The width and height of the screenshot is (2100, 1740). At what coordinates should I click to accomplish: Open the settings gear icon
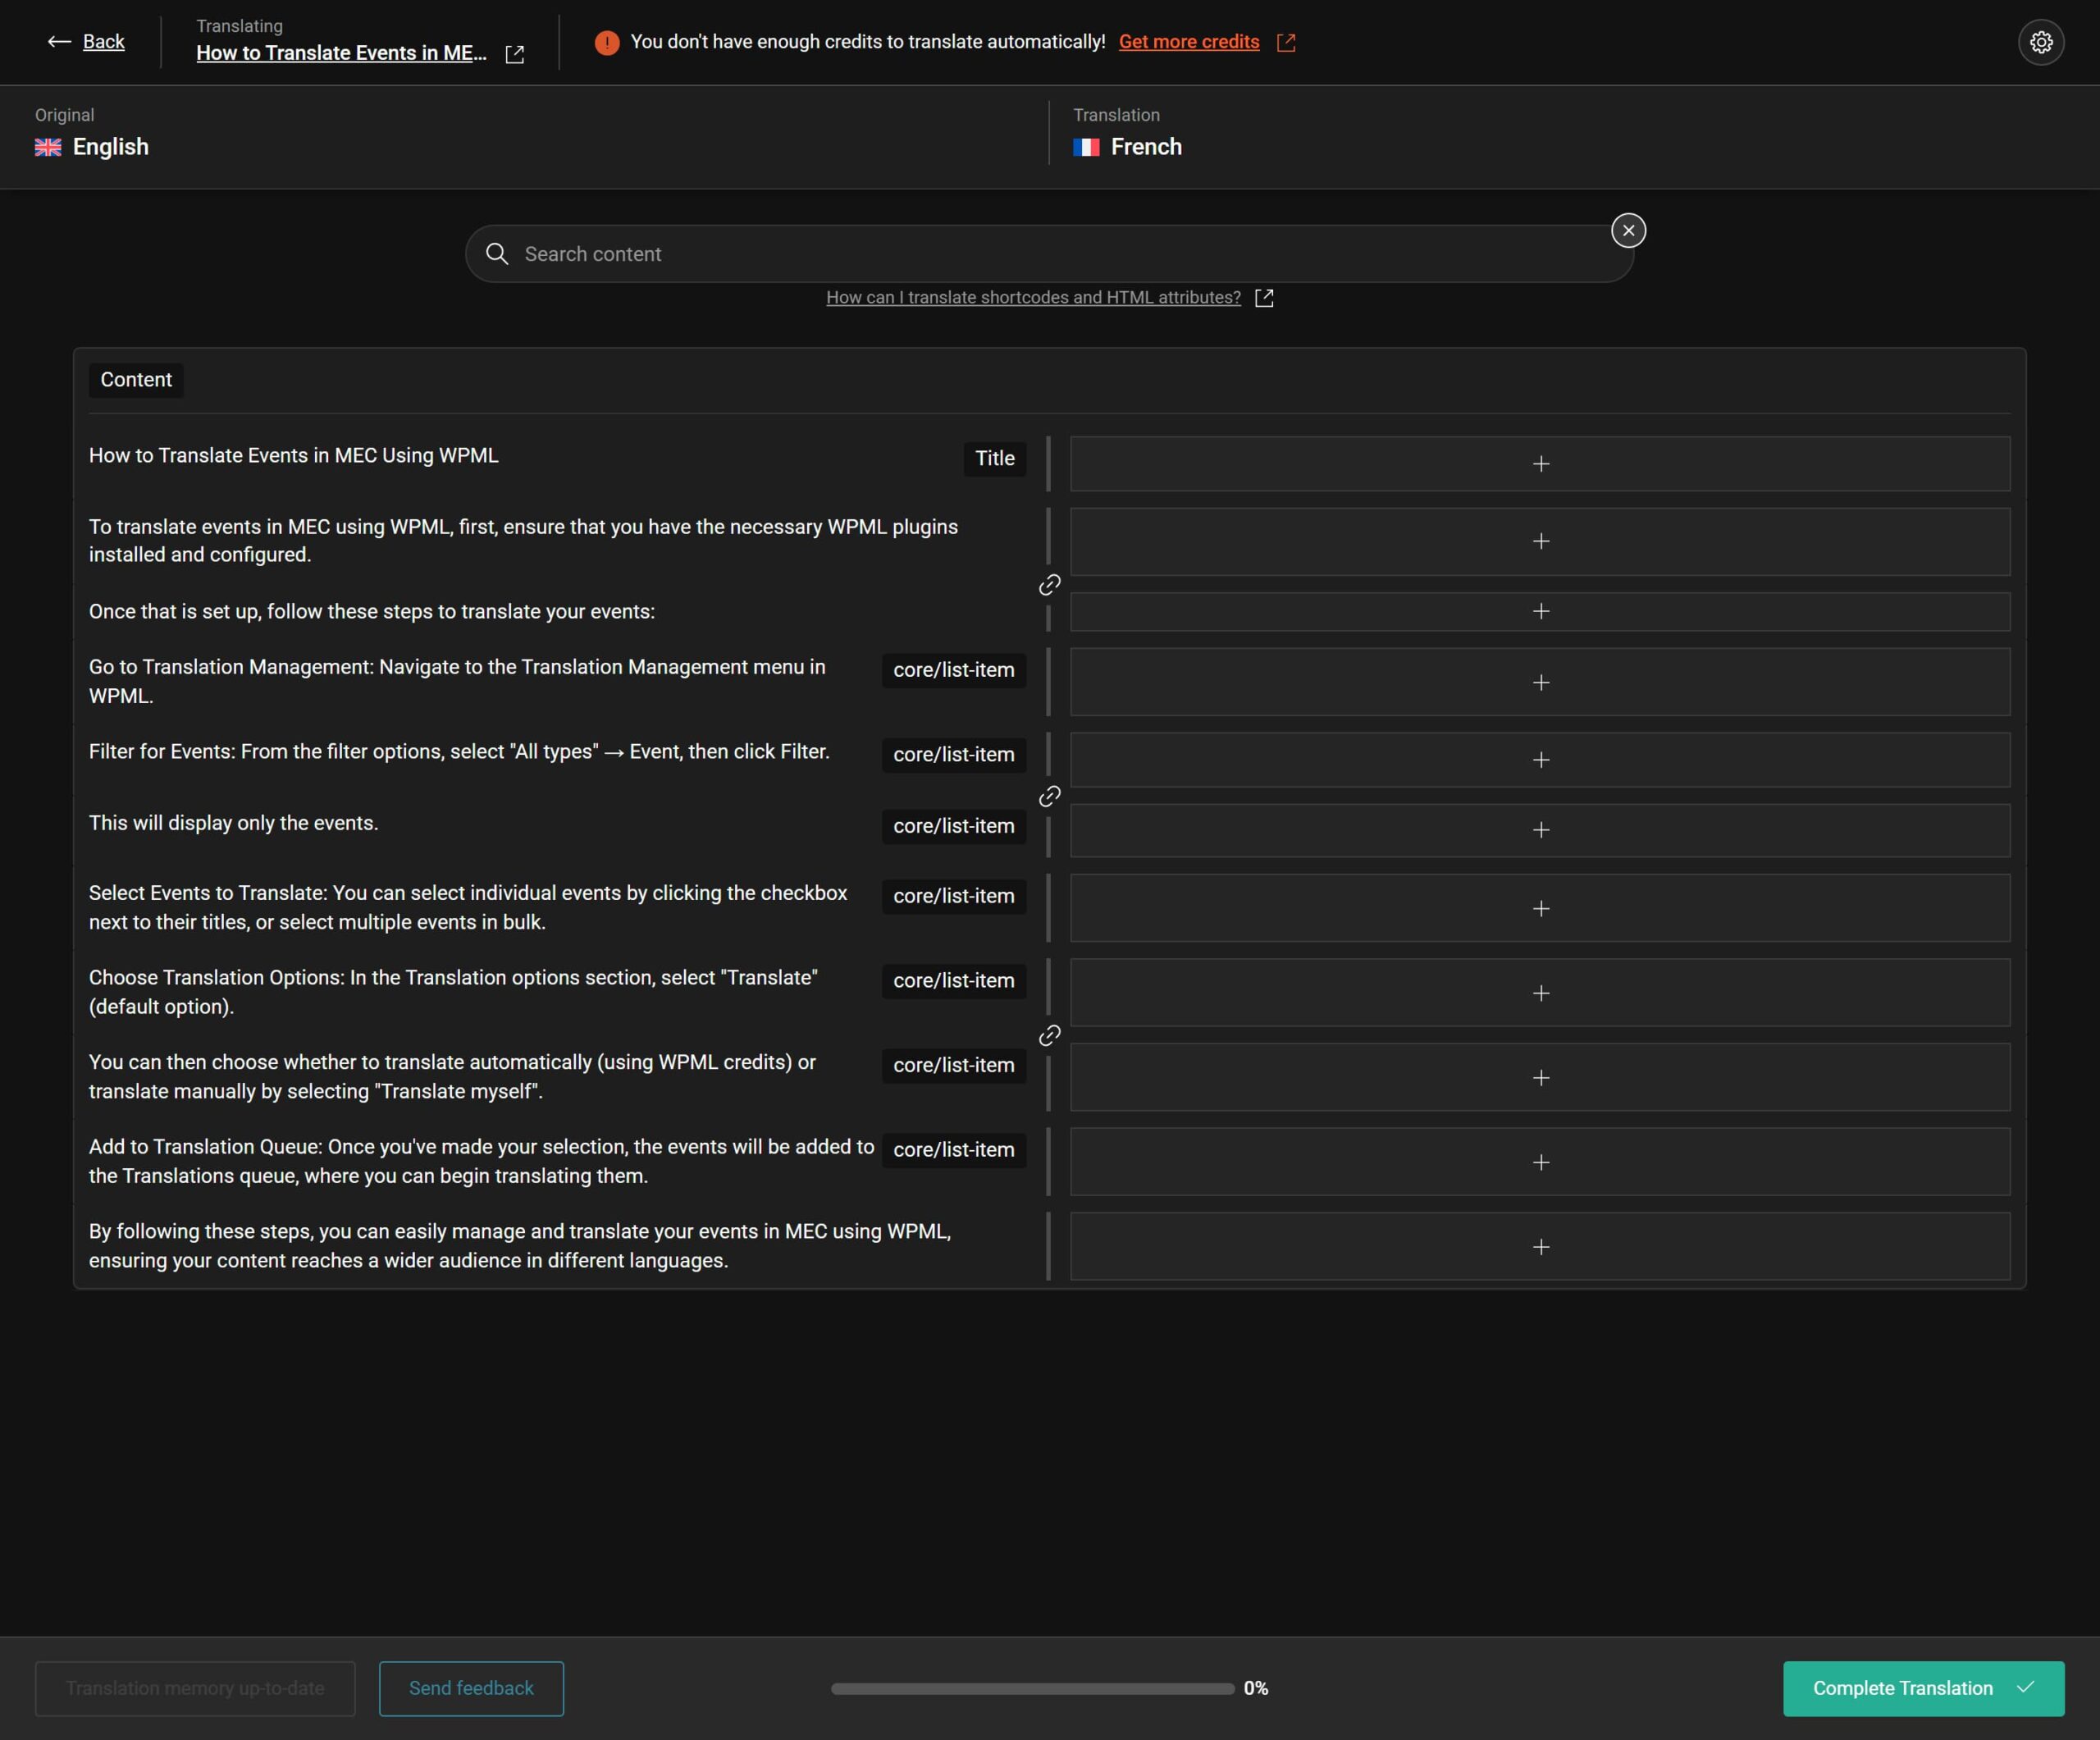click(2040, 42)
